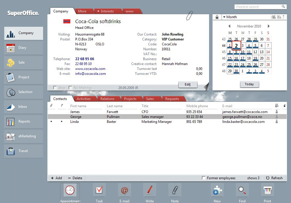Click the george.pullman@coce.no e-mail cell
Viewport: 291px width, 203px height.
tap(242, 117)
